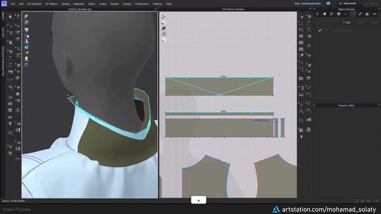The height and width of the screenshot is (214, 381).
Task: Click the + Add button in Object Browser
Action: (346, 23)
